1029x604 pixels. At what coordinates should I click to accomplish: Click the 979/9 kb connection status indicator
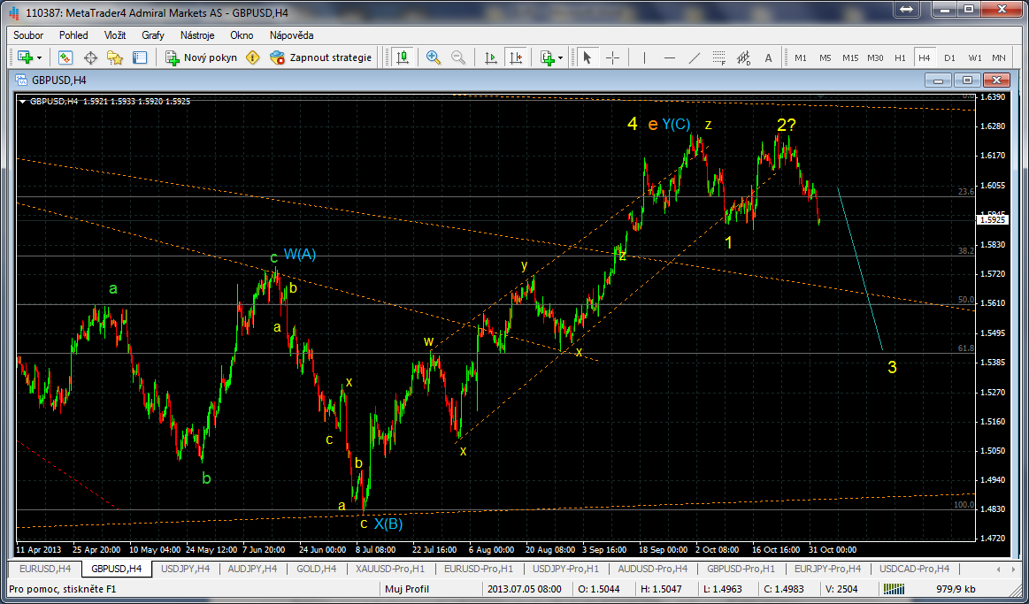[957, 588]
